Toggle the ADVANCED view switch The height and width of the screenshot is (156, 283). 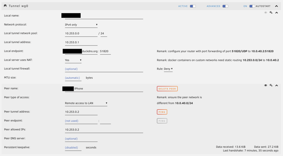tap(225, 6)
